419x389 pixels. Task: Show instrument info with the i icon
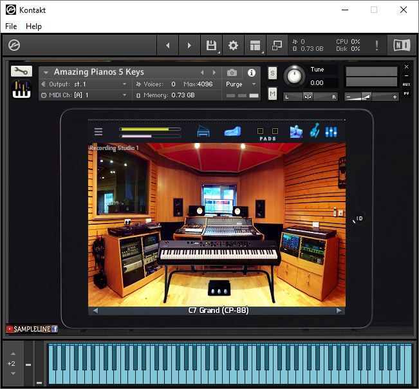point(251,72)
